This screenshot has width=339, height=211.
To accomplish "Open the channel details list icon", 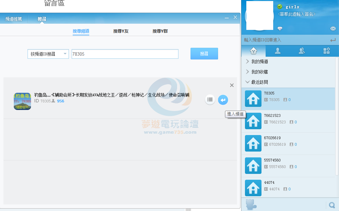I will pos(210,100).
